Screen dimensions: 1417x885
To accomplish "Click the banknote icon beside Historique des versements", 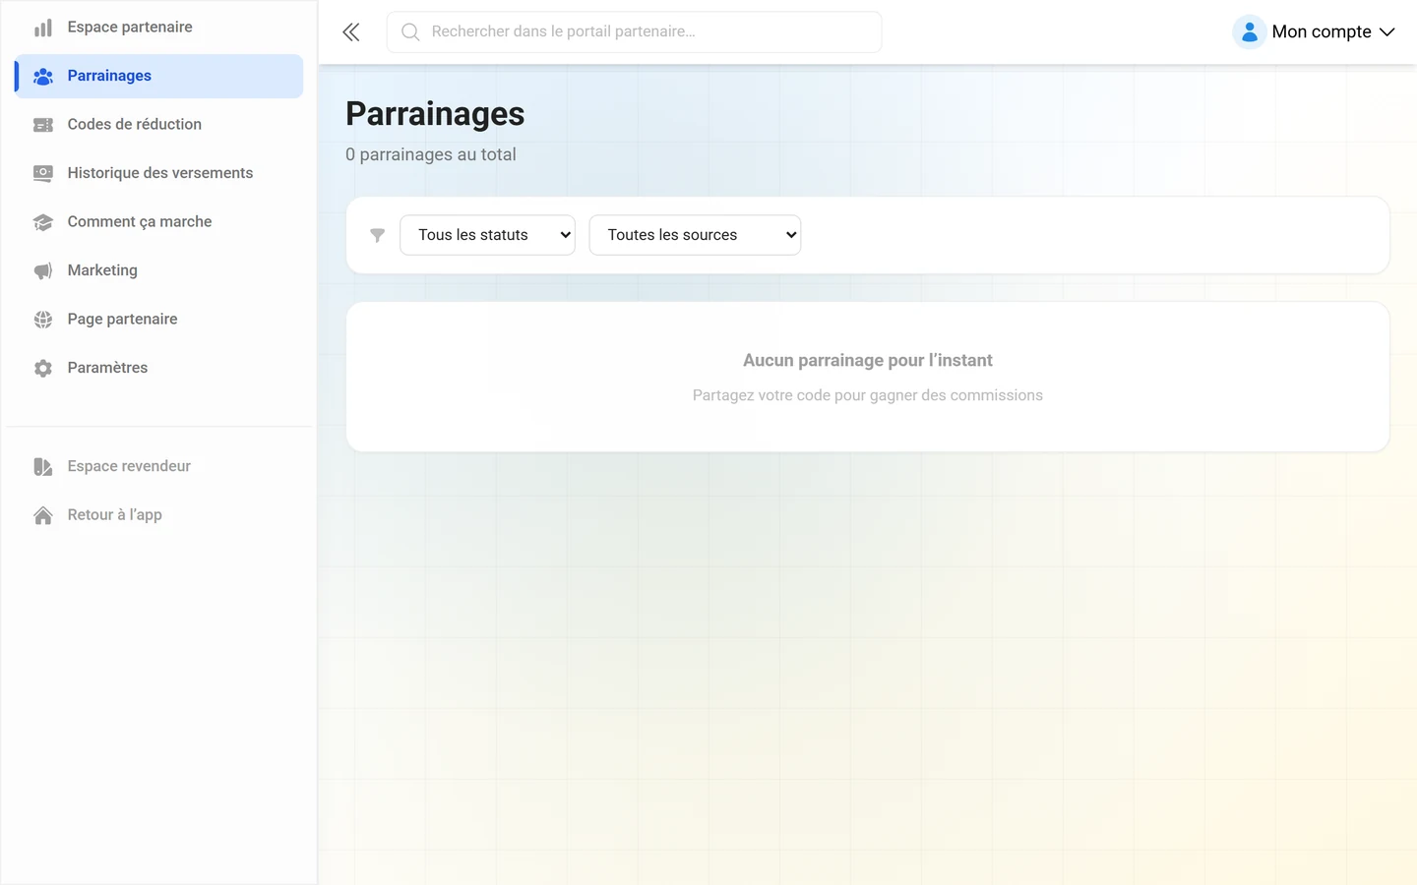I will 43,173.
